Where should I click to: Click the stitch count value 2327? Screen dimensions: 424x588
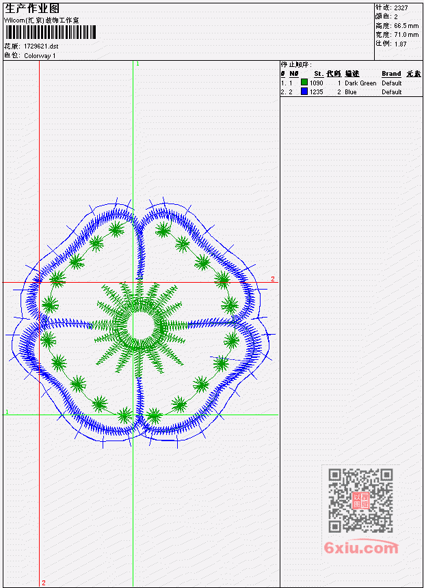coord(401,8)
